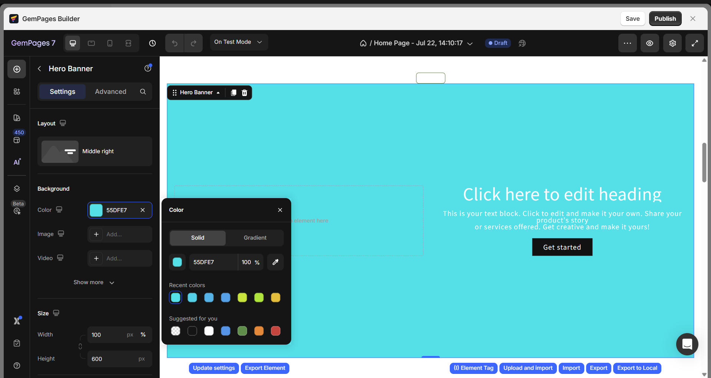Click Upload and import button
This screenshot has height=378, width=711.
click(528, 368)
